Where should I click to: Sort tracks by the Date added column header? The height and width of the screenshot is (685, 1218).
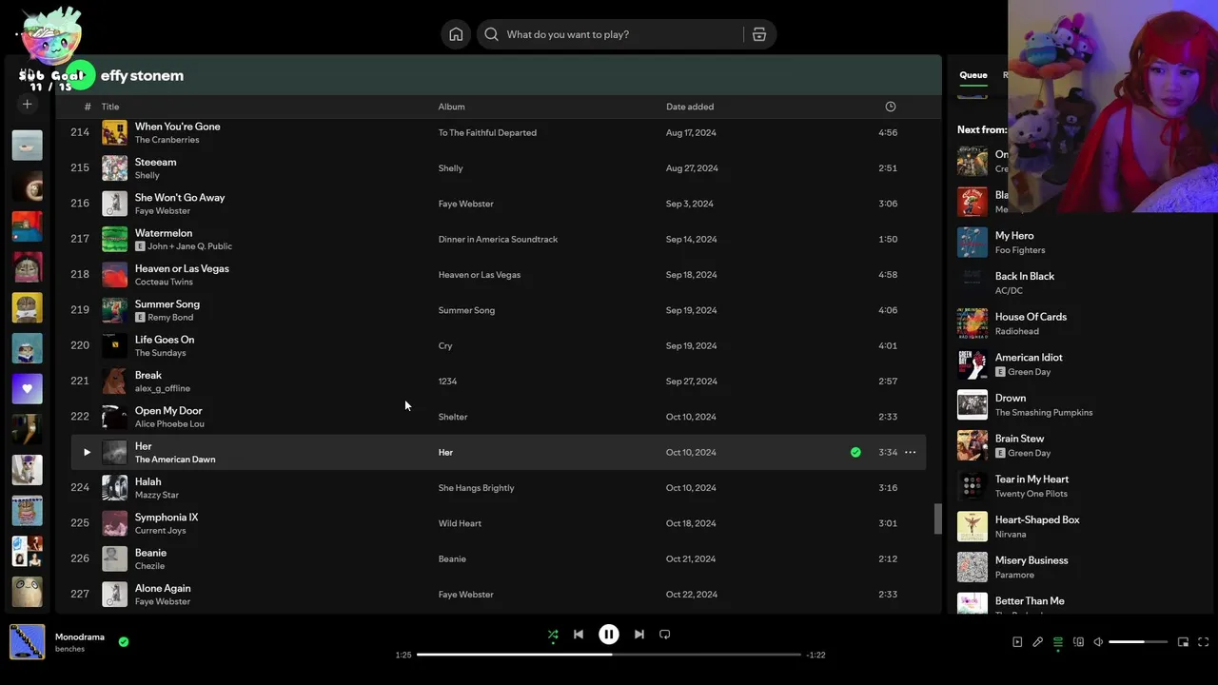click(690, 107)
